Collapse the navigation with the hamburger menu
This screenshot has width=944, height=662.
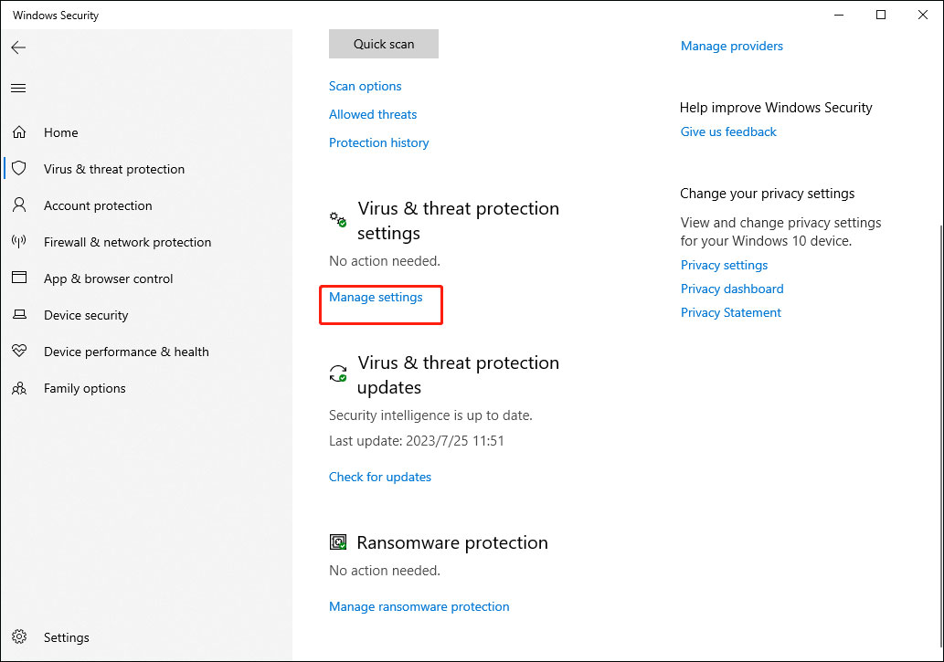(x=18, y=88)
